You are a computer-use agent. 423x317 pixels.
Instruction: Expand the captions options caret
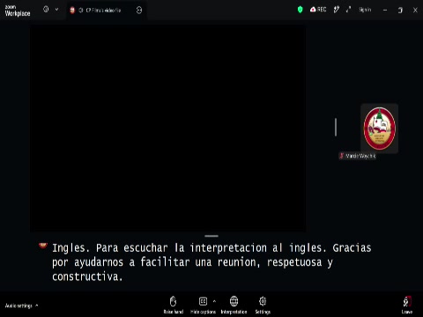(x=214, y=301)
